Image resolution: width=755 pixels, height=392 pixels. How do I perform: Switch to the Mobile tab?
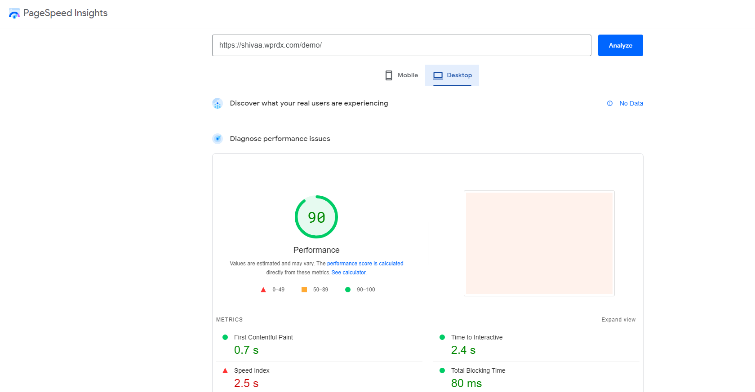(401, 75)
